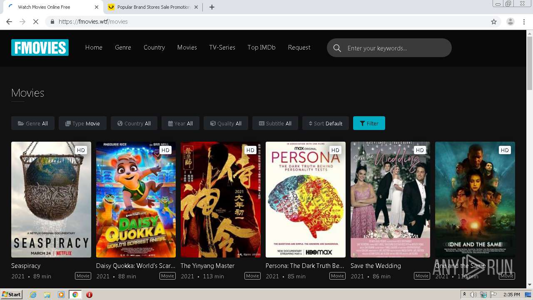Open the Seaspiracy poster thumbnail
The width and height of the screenshot is (533, 300).
click(x=51, y=200)
